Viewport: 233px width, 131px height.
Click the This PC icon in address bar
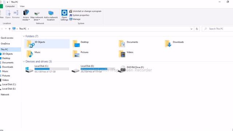[14, 29]
